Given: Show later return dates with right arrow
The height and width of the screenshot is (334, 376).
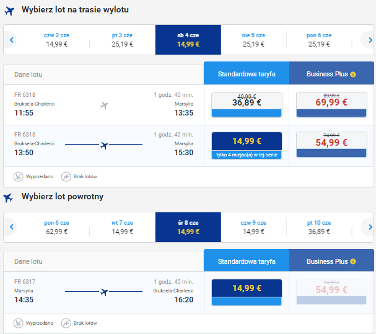Looking at the screenshot, I should click(x=367, y=227).
